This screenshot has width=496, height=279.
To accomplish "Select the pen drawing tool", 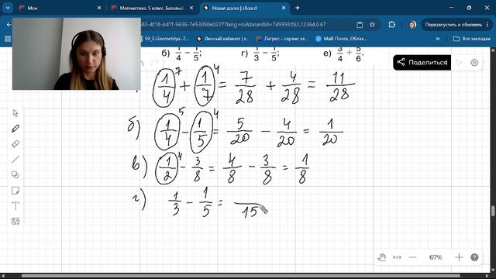I will (x=15, y=129).
